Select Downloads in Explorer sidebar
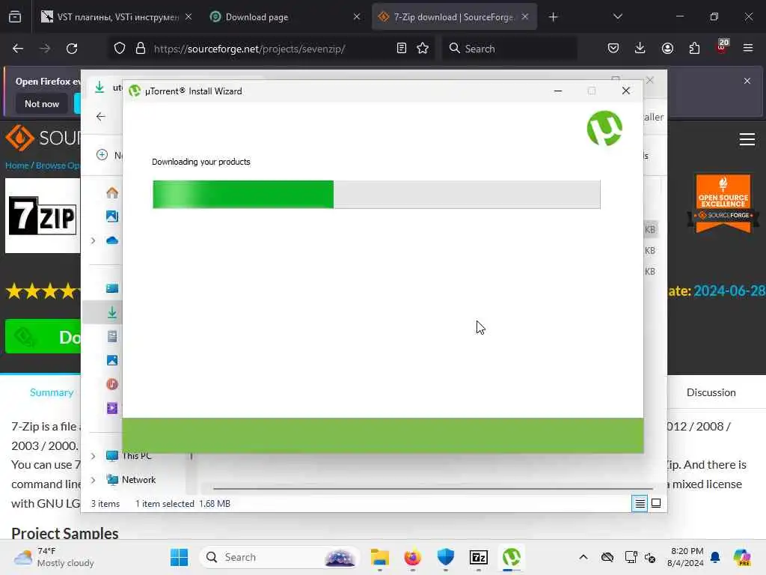The height and width of the screenshot is (575, 766). [x=112, y=312]
